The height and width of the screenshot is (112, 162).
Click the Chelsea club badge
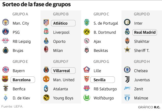127,70
